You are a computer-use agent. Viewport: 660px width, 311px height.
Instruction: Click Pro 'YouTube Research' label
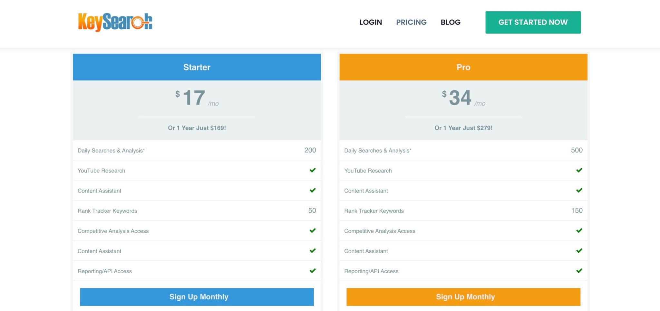pyautogui.click(x=368, y=171)
